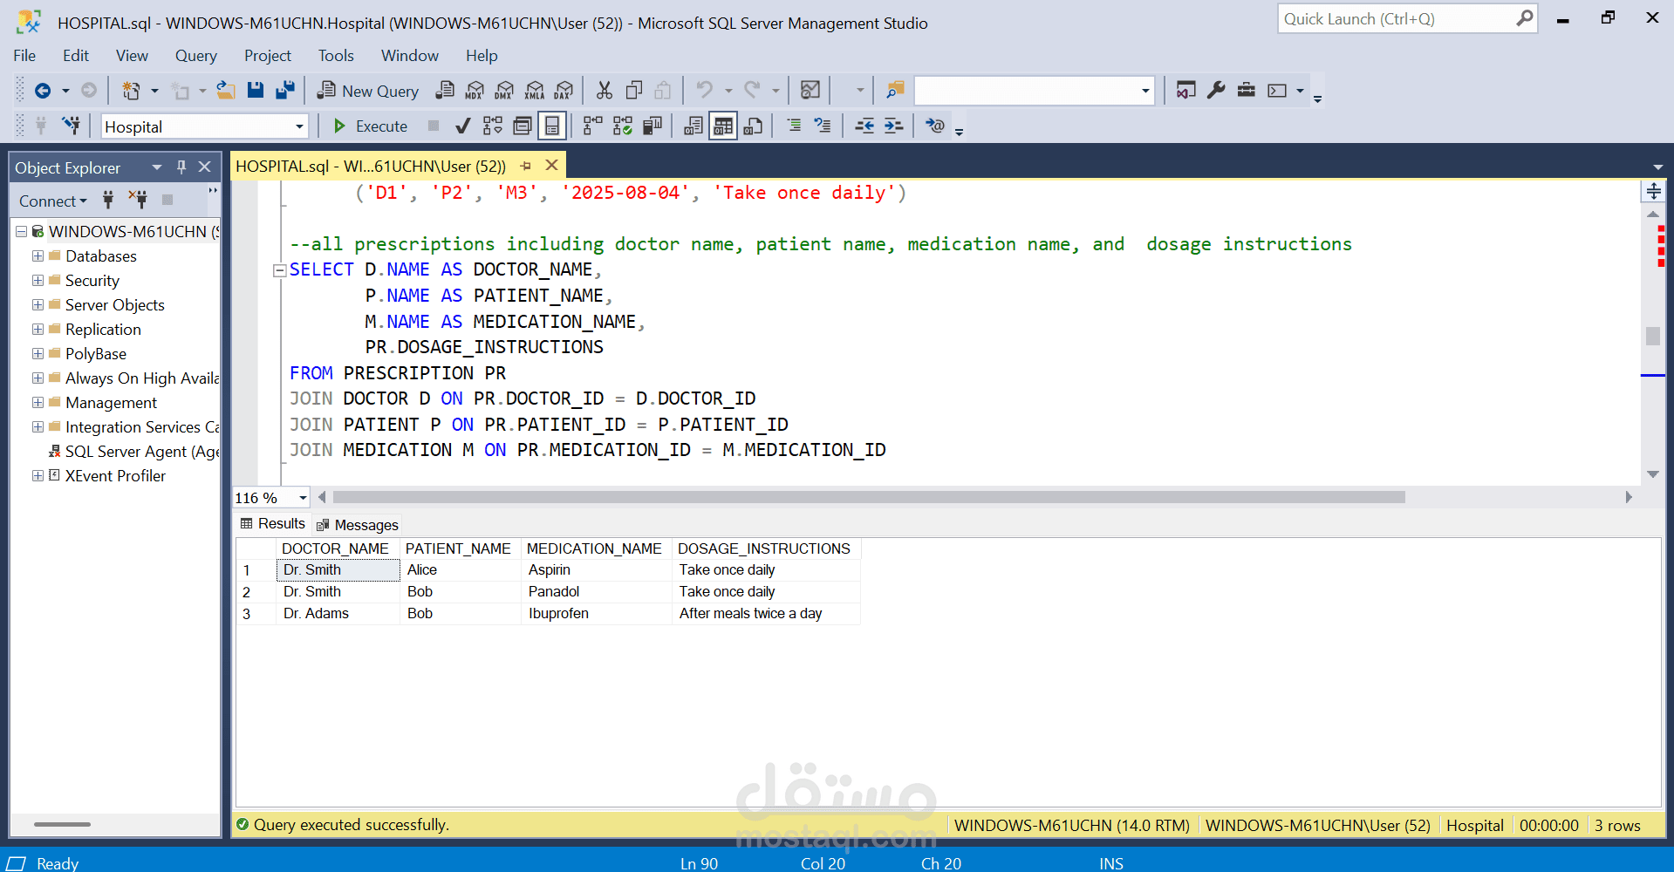1674x872 pixels.
Task: Save the file with the single floppy-disk icon
Action: point(256,90)
